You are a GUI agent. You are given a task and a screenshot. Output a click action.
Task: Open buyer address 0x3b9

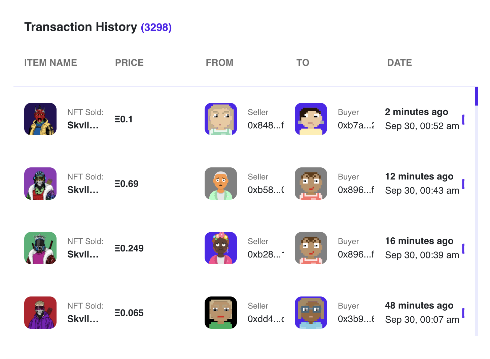coord(356,319)
